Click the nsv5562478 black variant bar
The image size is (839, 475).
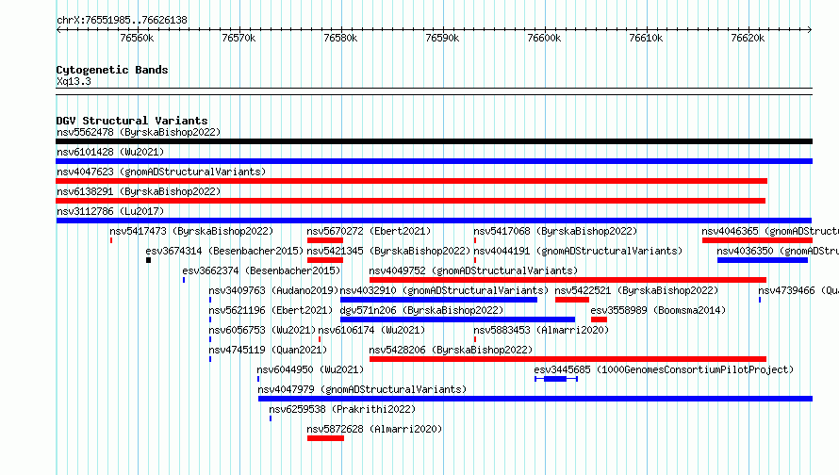point(434,141)
